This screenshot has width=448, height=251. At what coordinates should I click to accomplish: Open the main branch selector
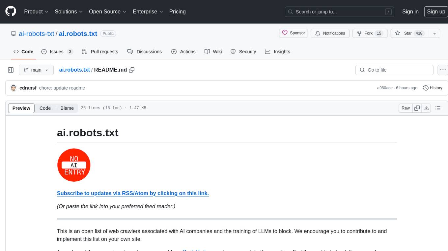(36, 70)
